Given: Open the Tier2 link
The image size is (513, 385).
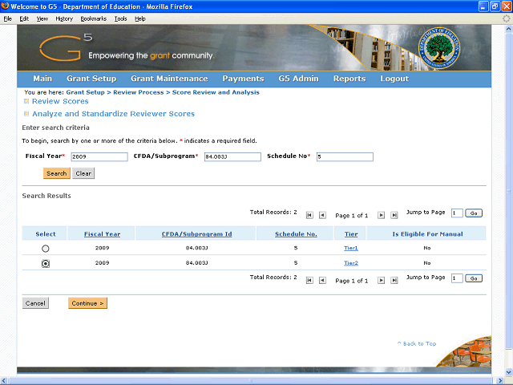Looking at the screenshot, I should tap(351, 263).
